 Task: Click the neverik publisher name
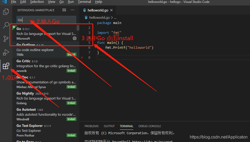(21, 71)
